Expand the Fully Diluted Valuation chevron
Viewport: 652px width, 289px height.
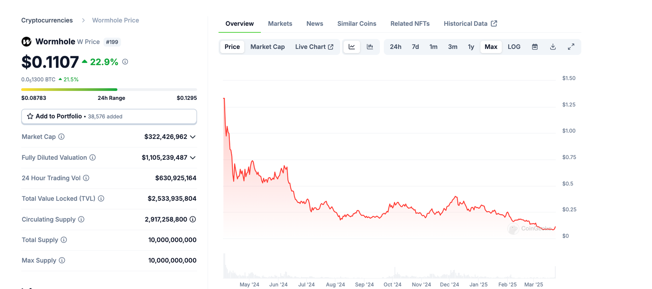point(193,158)
